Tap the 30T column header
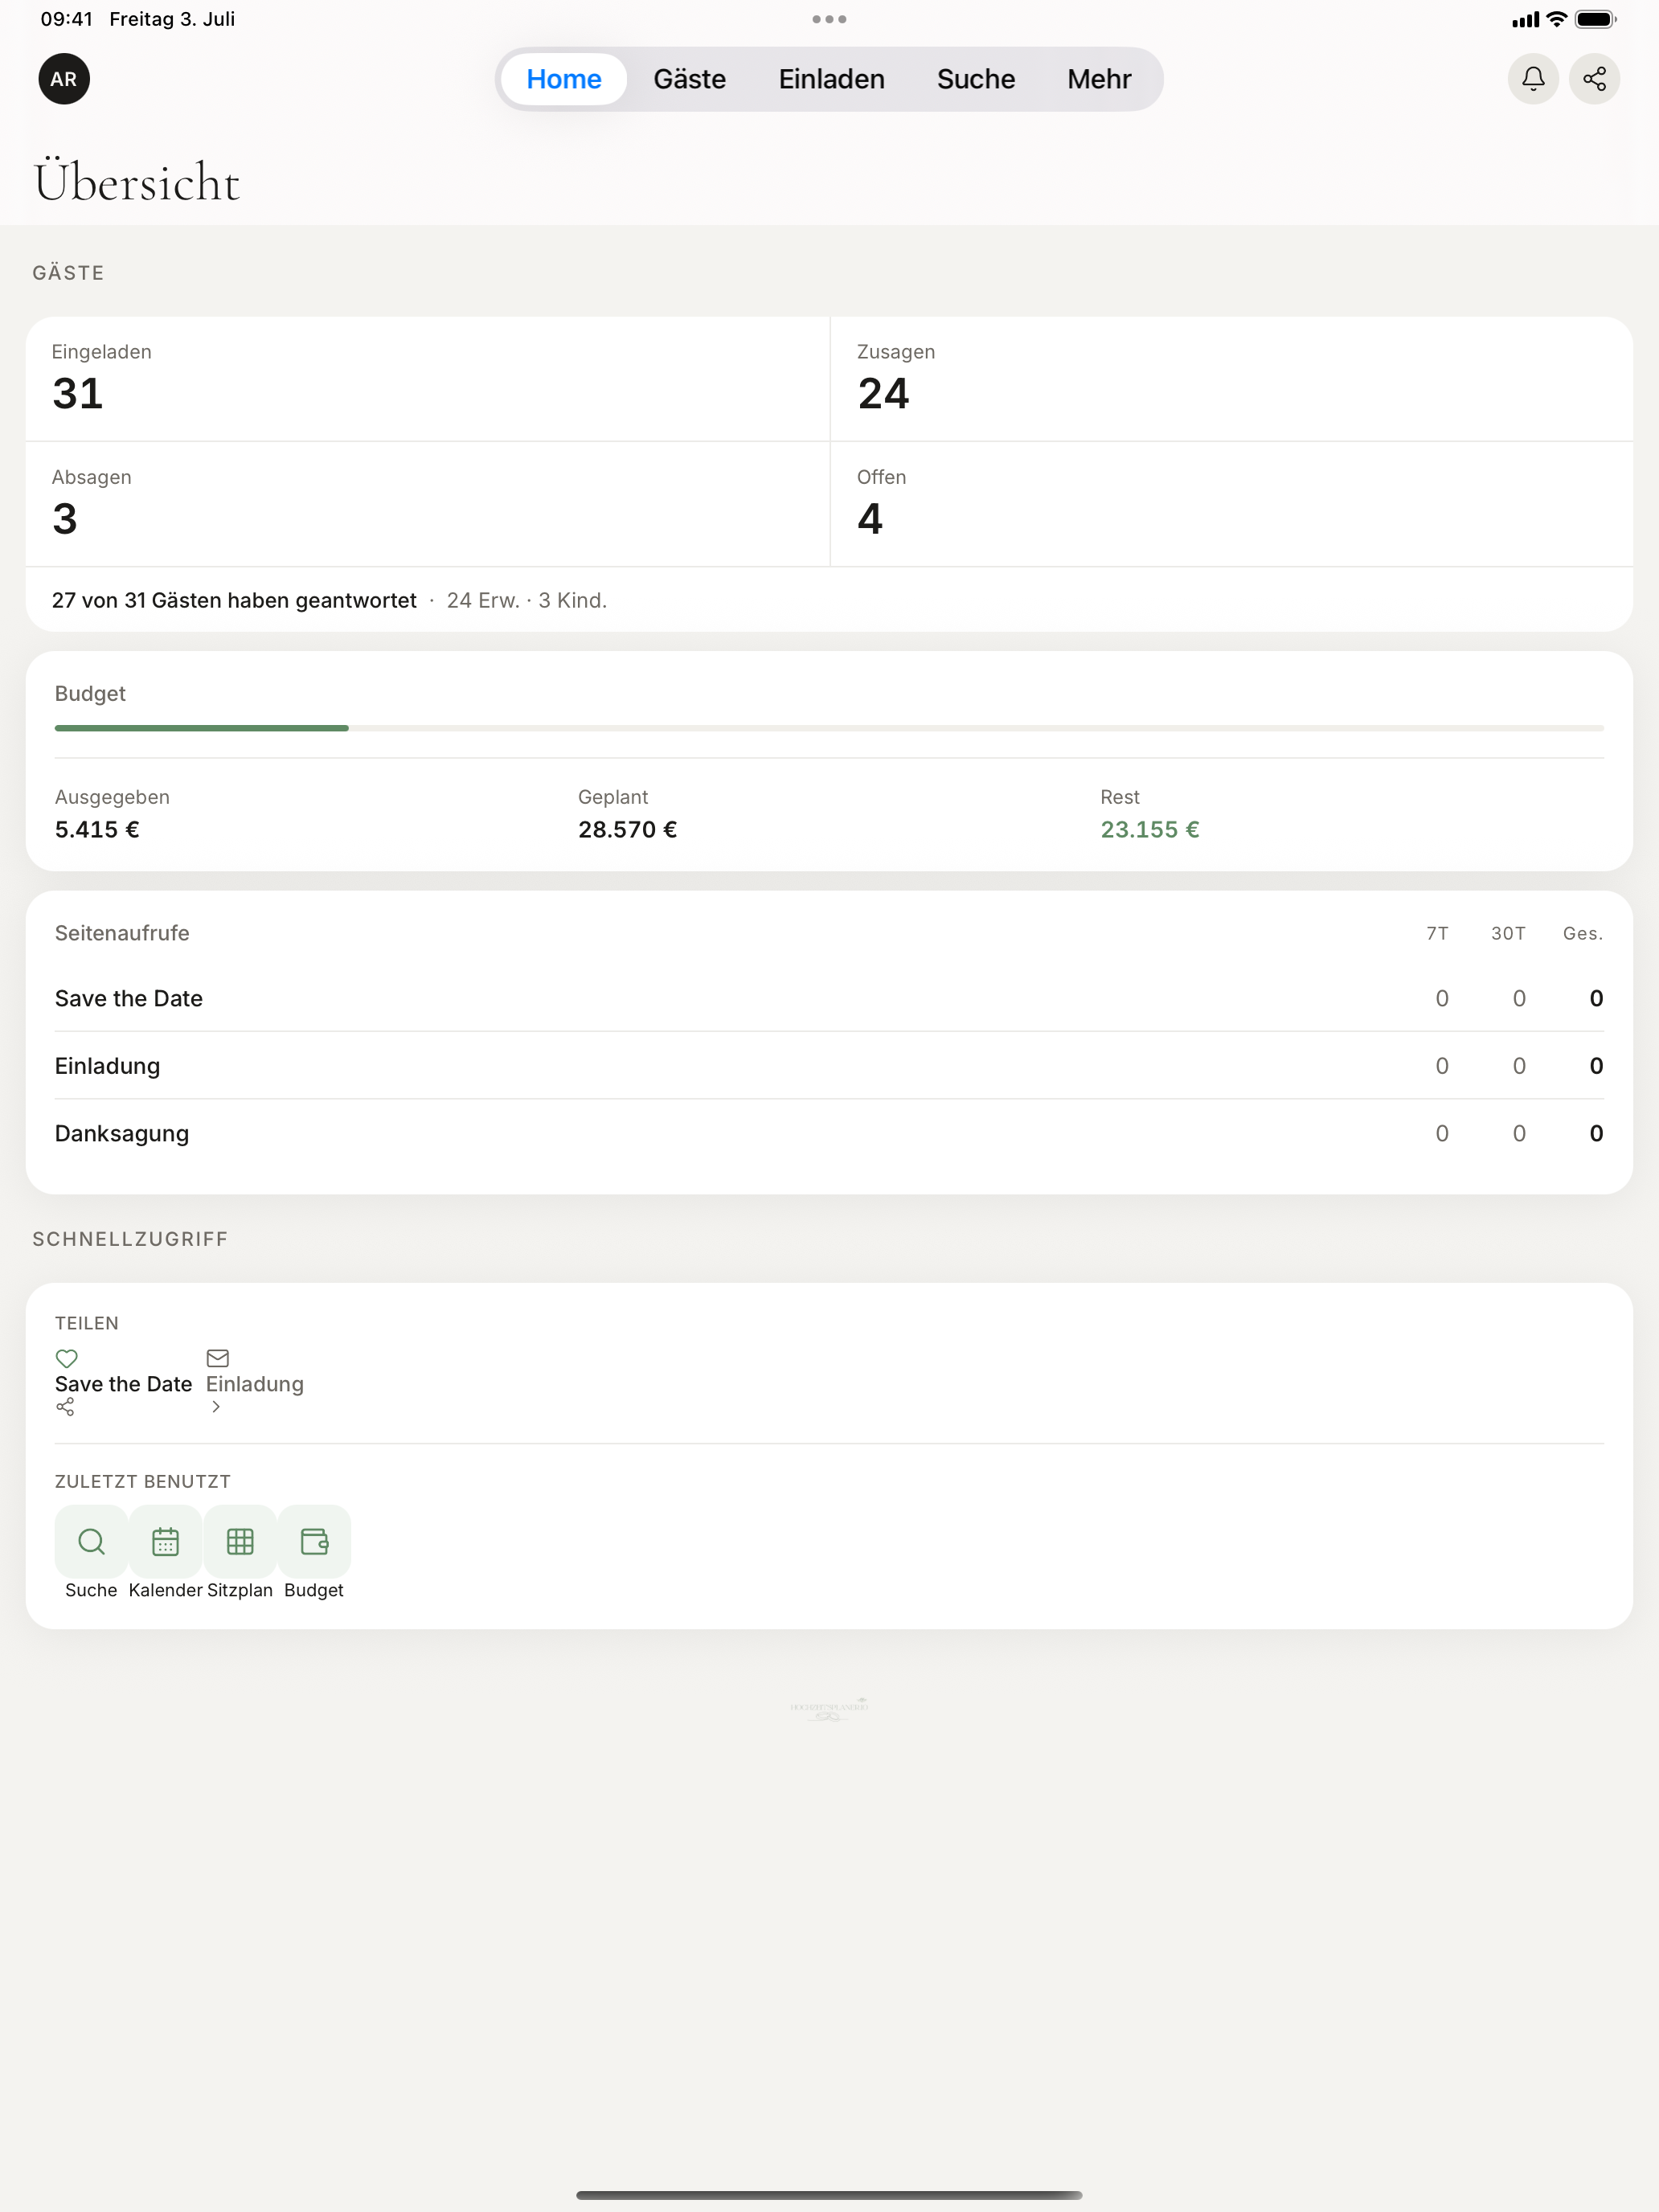The image size is (1659, 2212). click(x=1508, y=933)
